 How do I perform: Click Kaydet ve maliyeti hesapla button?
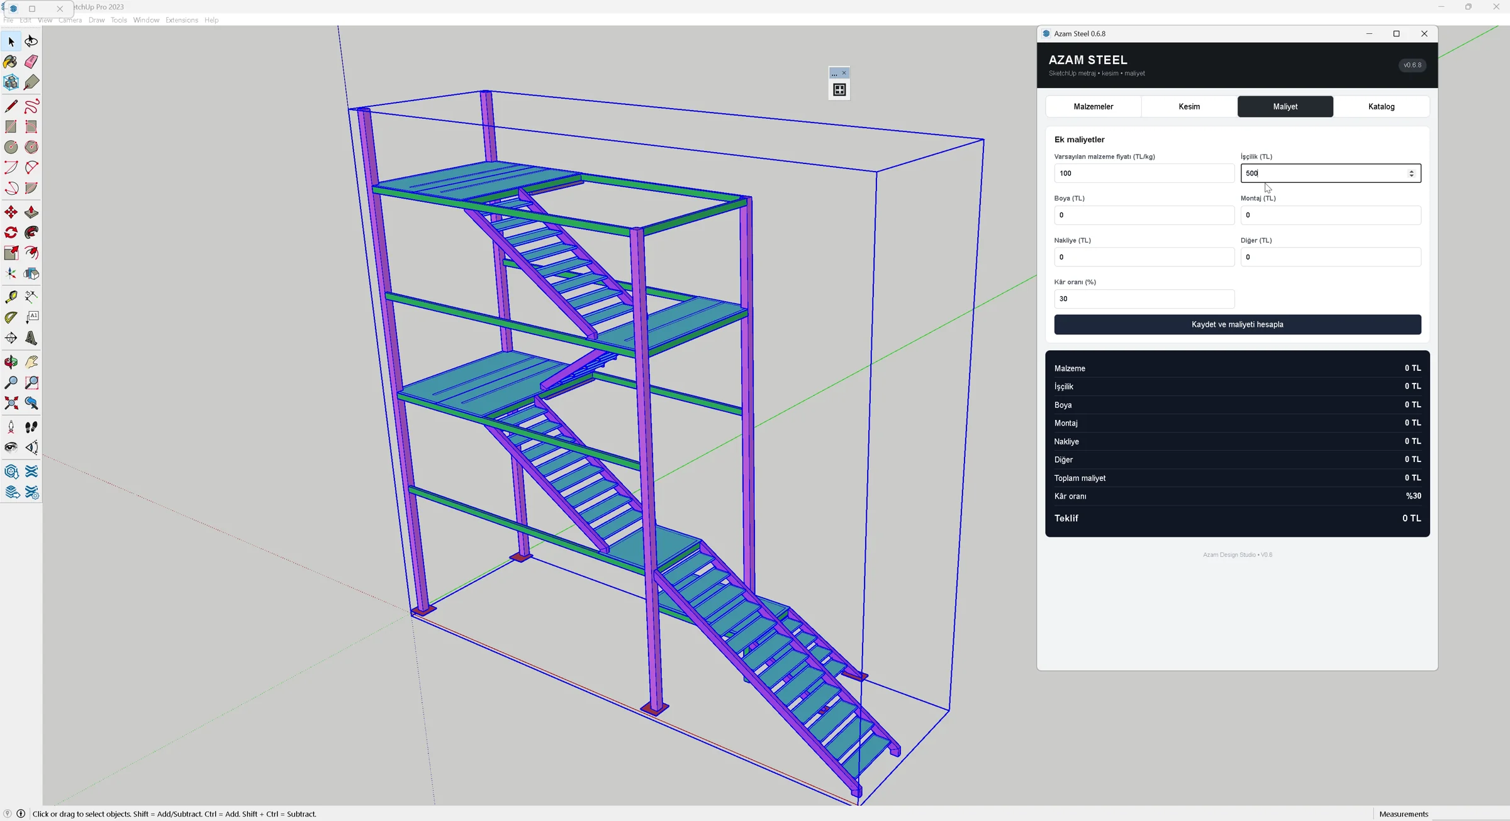click(1238, 324)
